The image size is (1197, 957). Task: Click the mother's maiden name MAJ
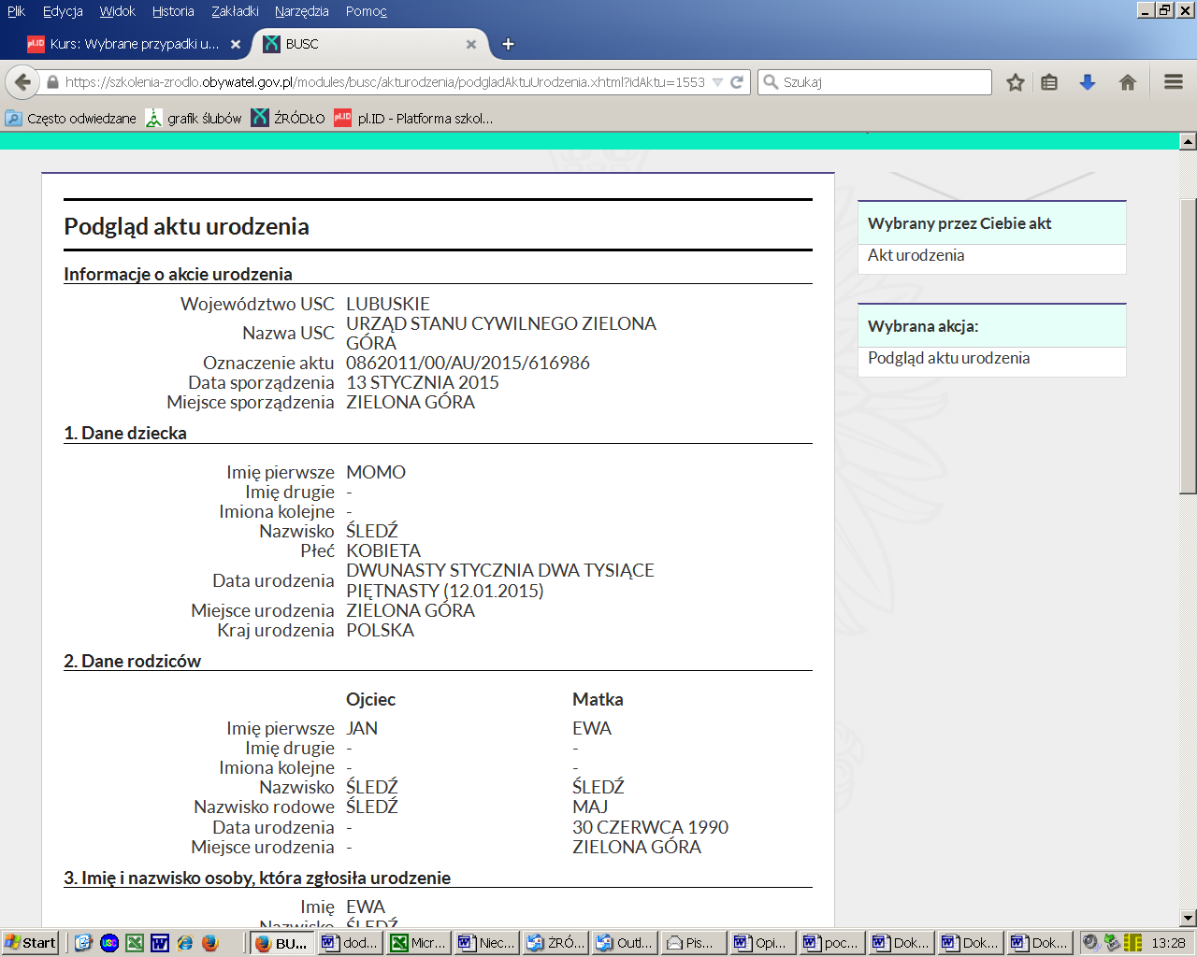coord(590,807)
